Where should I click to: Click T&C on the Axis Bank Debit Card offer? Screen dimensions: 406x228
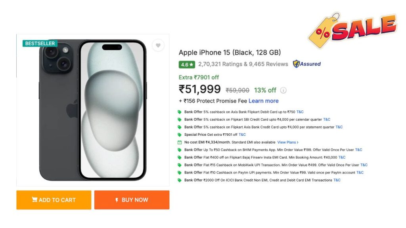click(x=300, y=112)
